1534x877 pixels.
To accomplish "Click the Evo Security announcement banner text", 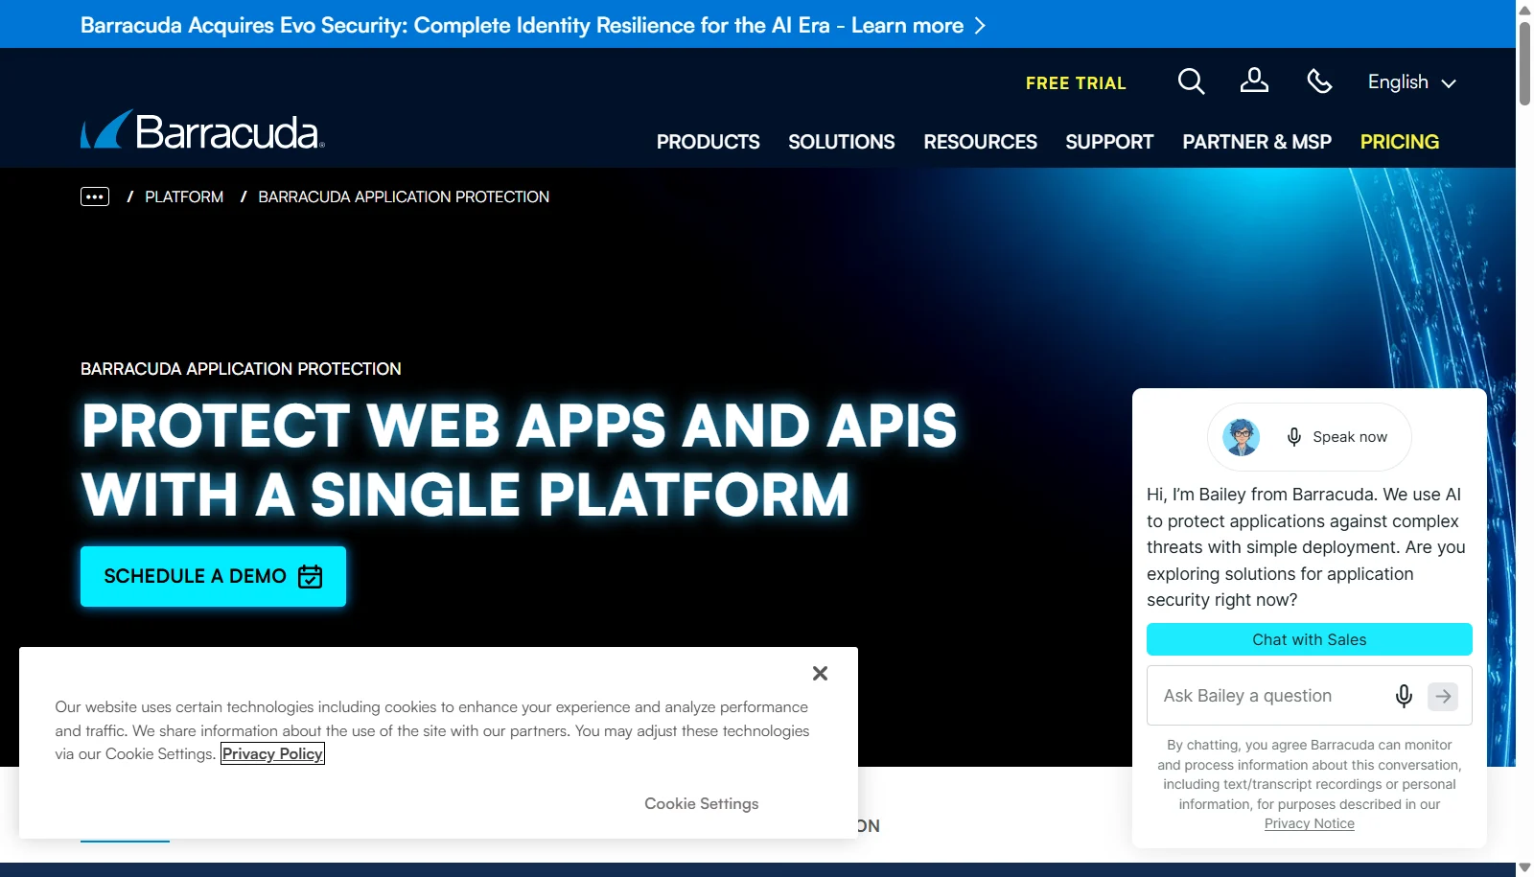I will click(x=522, y=26).
